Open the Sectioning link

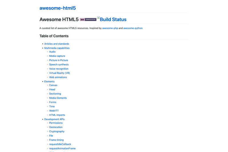point(55,94)
